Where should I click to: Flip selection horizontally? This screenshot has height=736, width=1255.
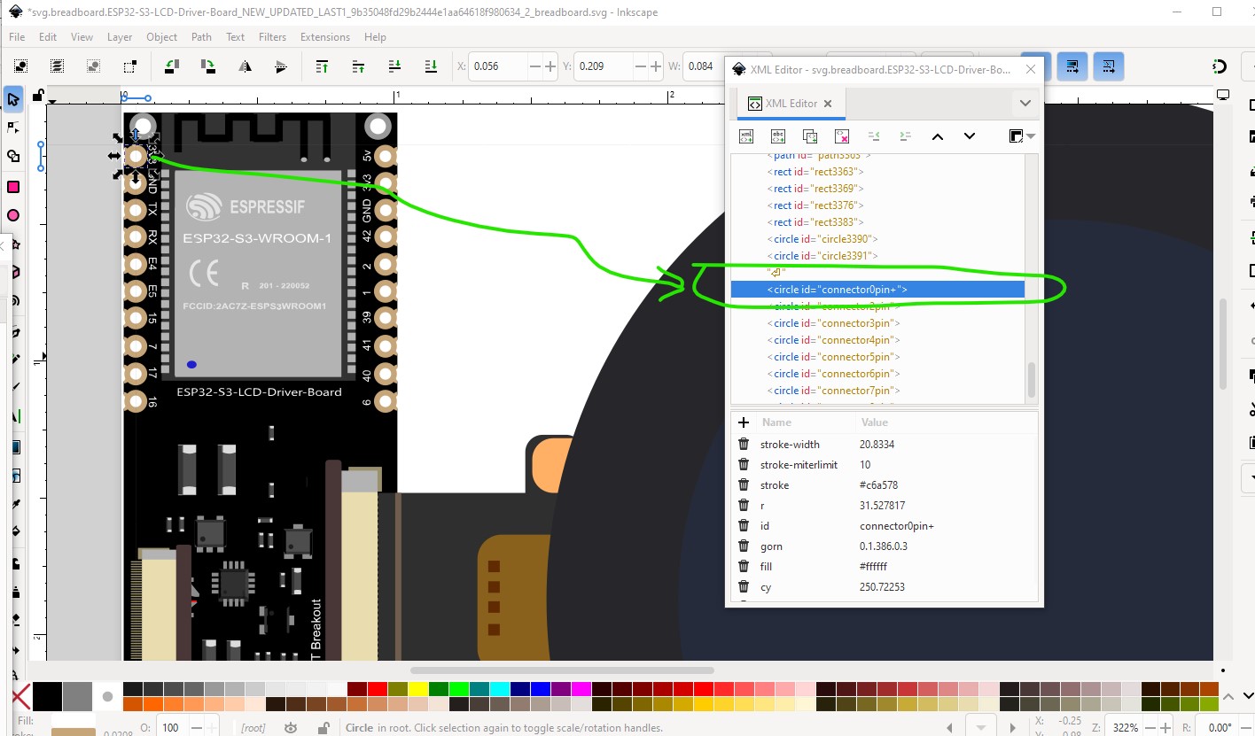point(246,66)
